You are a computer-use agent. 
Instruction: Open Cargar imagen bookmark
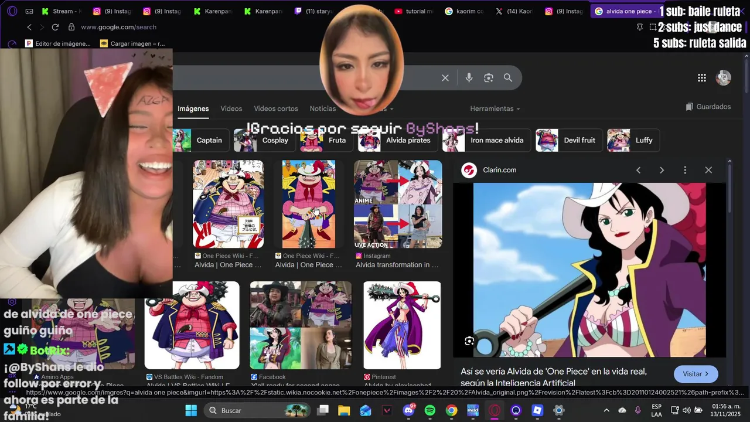pyautogui.click(x=132, y=43)
